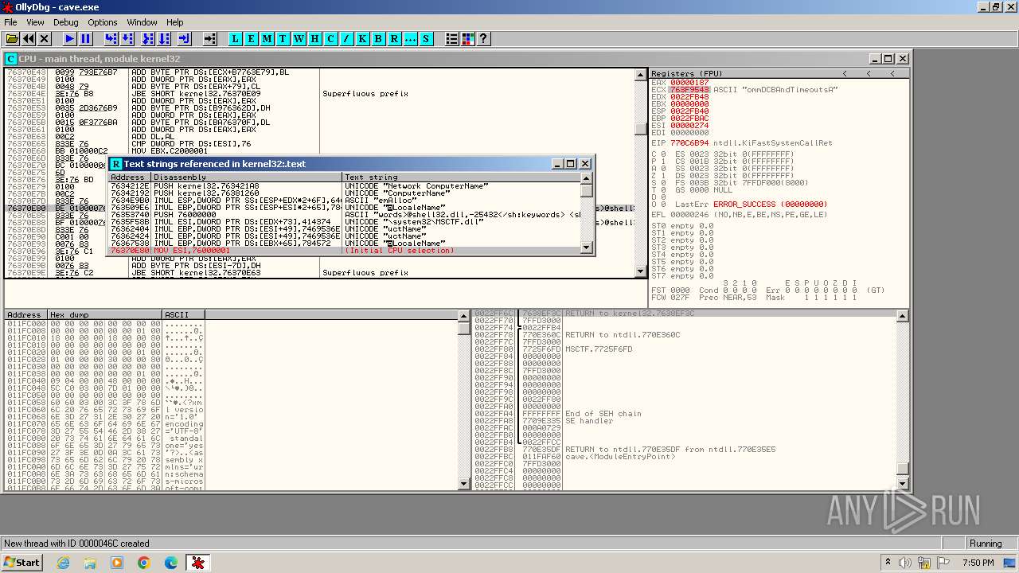Image resolution: width=1019 pixels, height=573 pixels.
Task: Show Breakpoints window with B button
Action: 378,38
